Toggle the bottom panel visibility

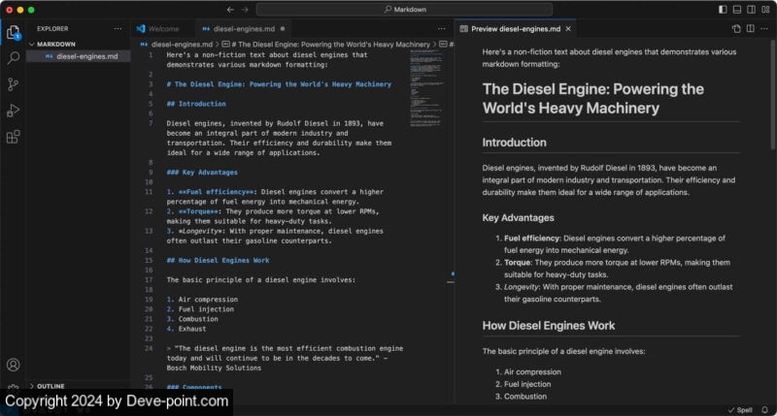pyautogui.click(x=736, y=9)
